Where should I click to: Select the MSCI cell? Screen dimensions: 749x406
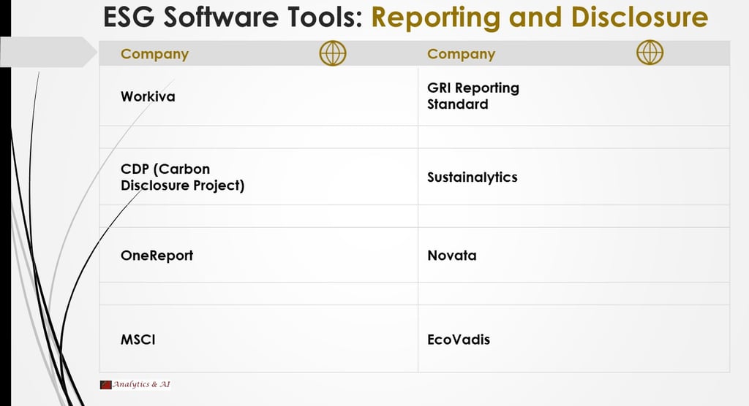click(x=258, y=340)
